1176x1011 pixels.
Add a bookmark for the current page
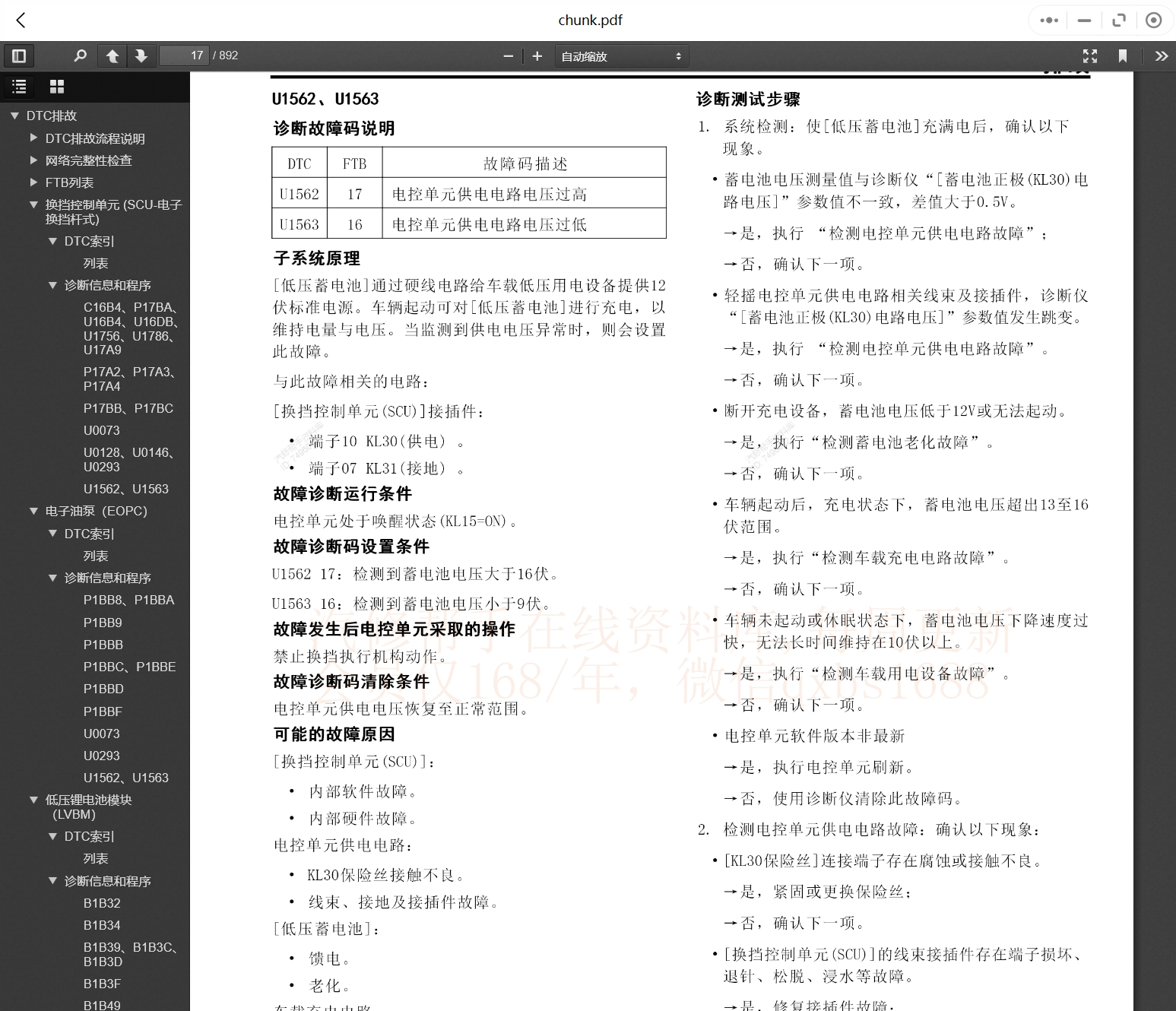(1123, 55)
